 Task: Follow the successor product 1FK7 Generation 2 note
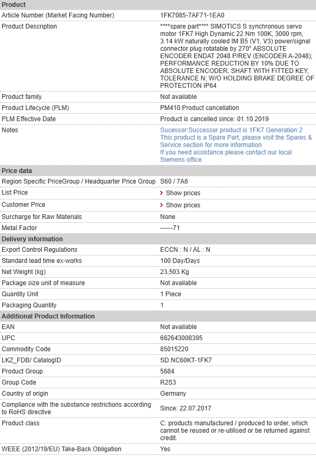231,130
